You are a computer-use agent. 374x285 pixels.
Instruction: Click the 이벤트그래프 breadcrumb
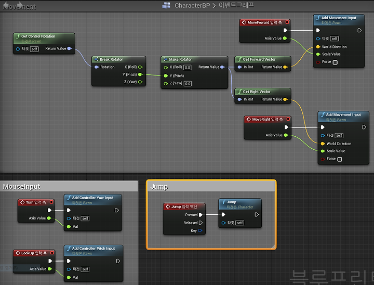(x=236, y=5)
